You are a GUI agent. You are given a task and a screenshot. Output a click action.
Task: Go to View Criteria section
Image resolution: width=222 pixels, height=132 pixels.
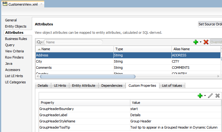pos(14,51)
